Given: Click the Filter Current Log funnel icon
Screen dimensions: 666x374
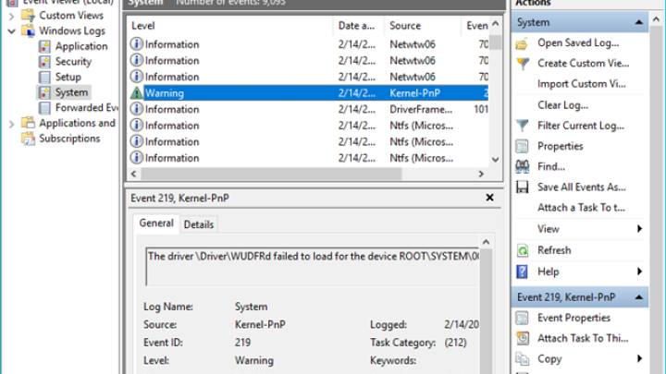Looking at the screenshot, I should click(x=523, y=126).
